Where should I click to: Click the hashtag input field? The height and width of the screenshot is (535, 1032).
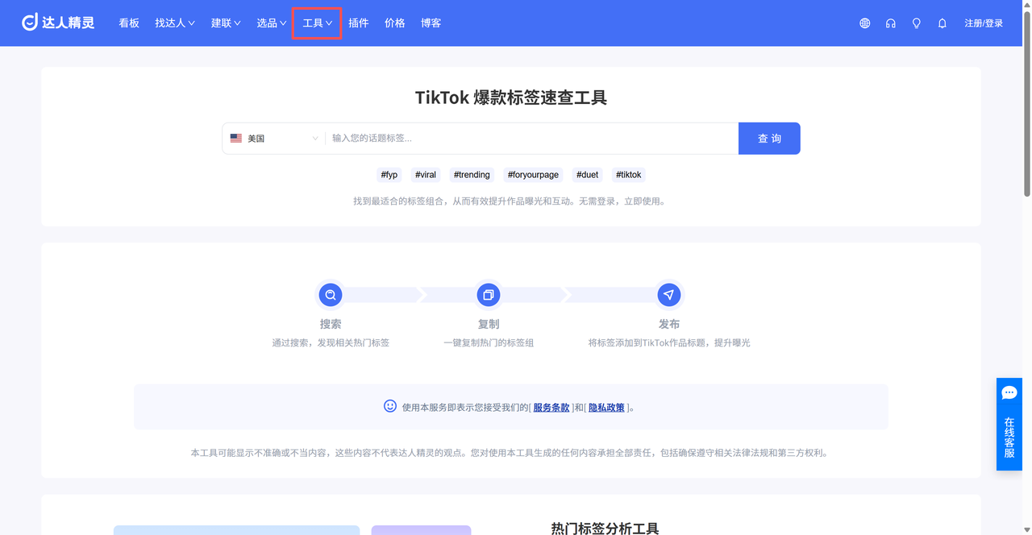pos(531,139)
